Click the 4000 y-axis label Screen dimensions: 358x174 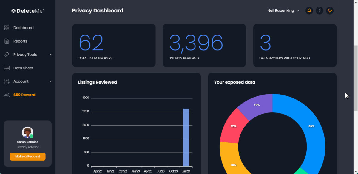pyautogui.click(x=86, y=98)
